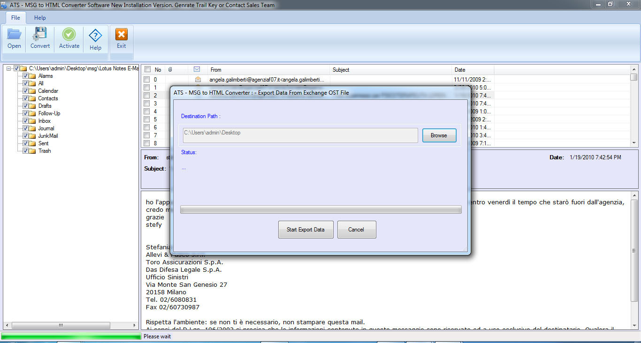641x343 pixels.
Task: Click the Calendar folder icon
Action: tap(32, 91)
